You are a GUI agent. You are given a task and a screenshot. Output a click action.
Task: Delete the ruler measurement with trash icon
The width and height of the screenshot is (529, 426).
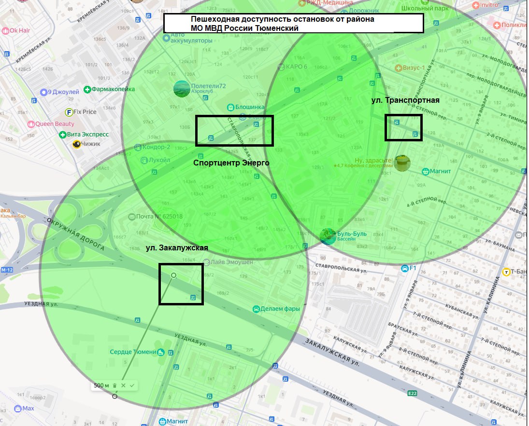coord(114,385)
